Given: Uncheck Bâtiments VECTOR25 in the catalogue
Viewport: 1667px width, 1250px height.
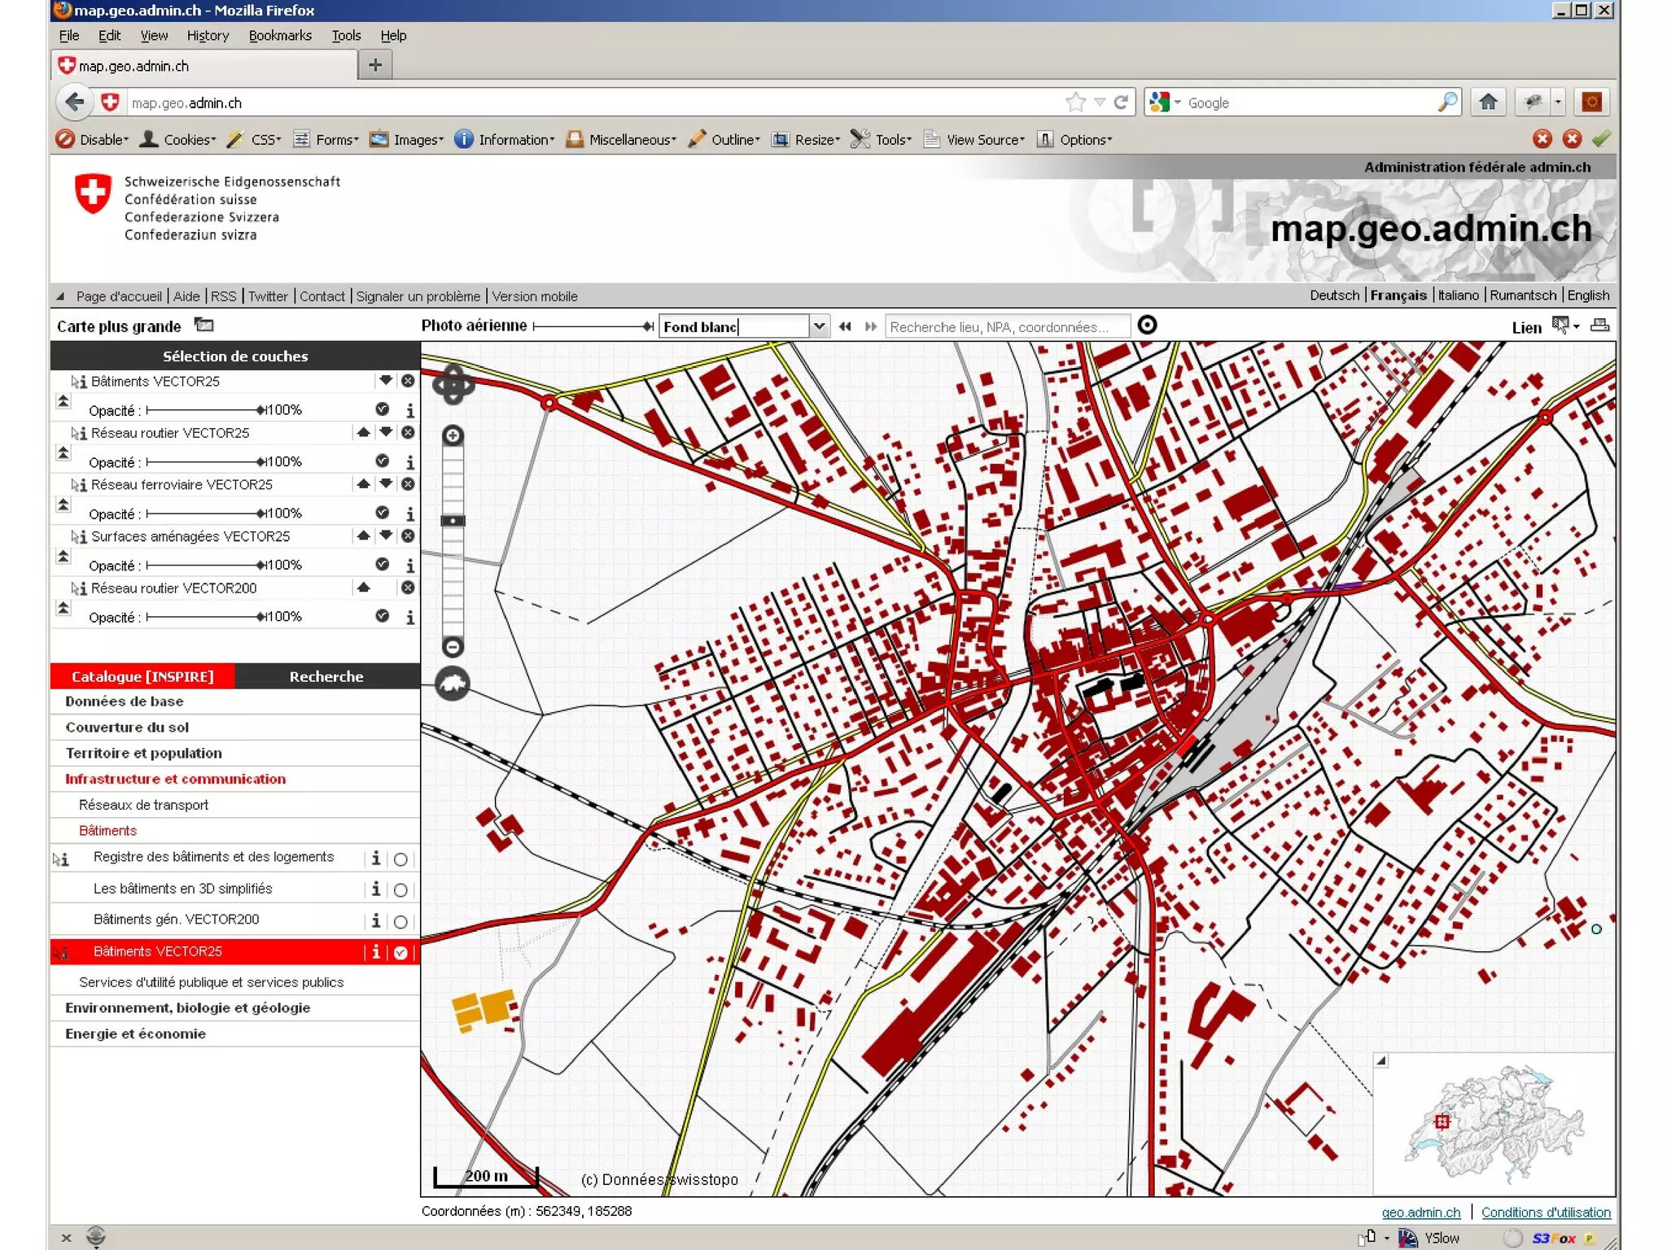Looking at the screenshot, I should [x=400, y=953].
